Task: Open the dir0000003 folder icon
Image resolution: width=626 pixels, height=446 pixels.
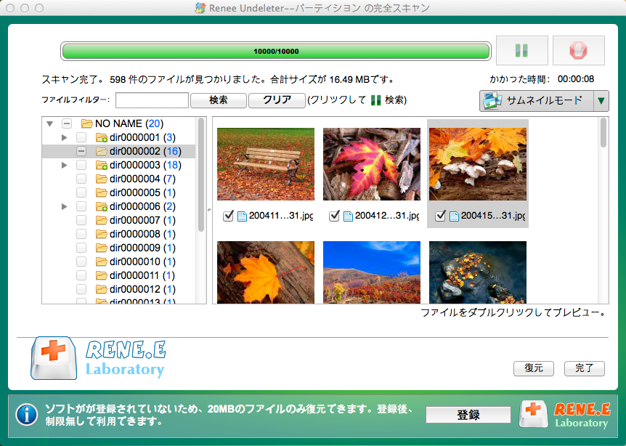Action: [x=101, y=165]
